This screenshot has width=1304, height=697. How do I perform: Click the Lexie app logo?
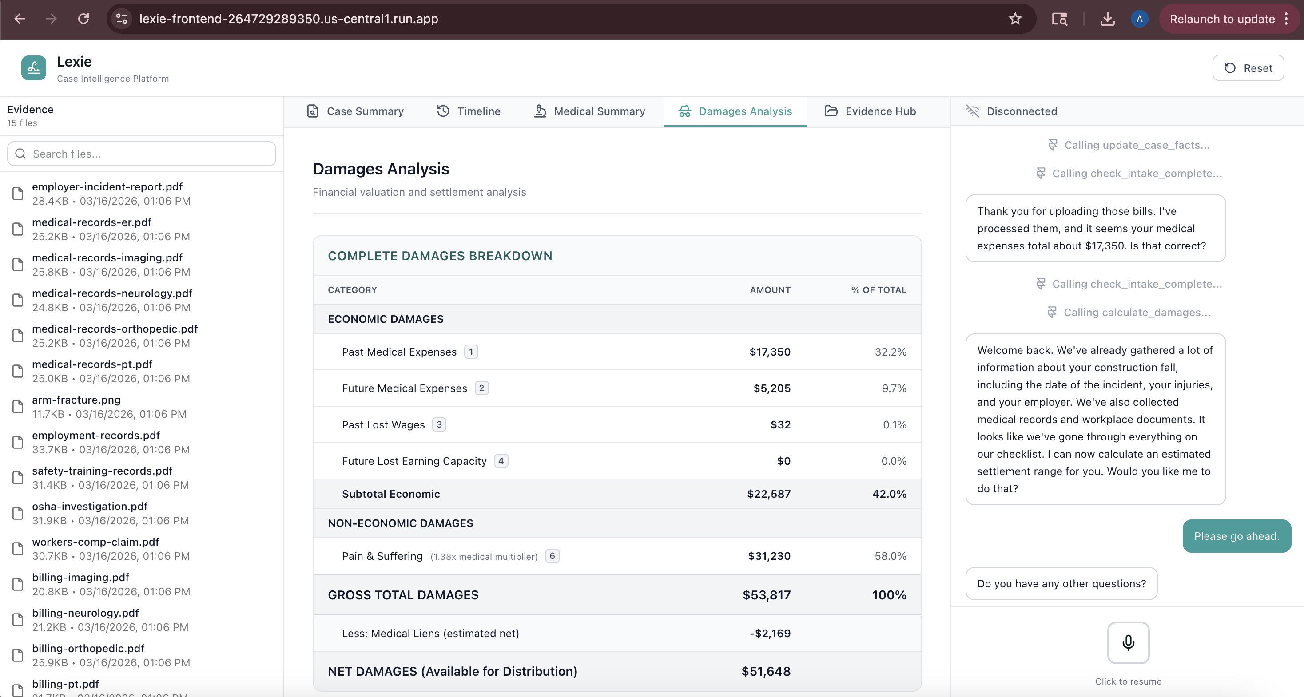coord(33,68)
